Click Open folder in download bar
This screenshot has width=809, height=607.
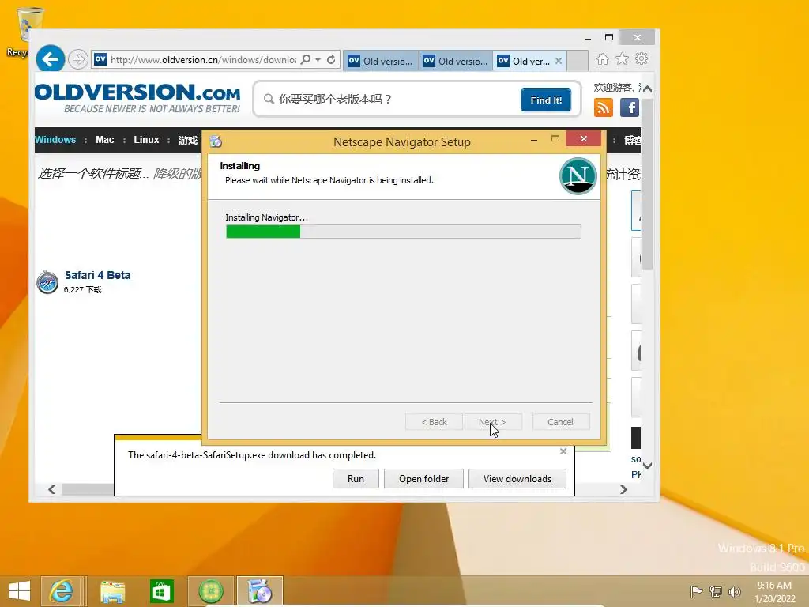[423, 478]
